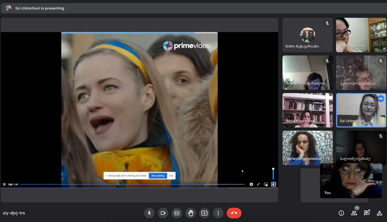Open meeting details info icon
387x222 pixels.
[x=341, y=213]
